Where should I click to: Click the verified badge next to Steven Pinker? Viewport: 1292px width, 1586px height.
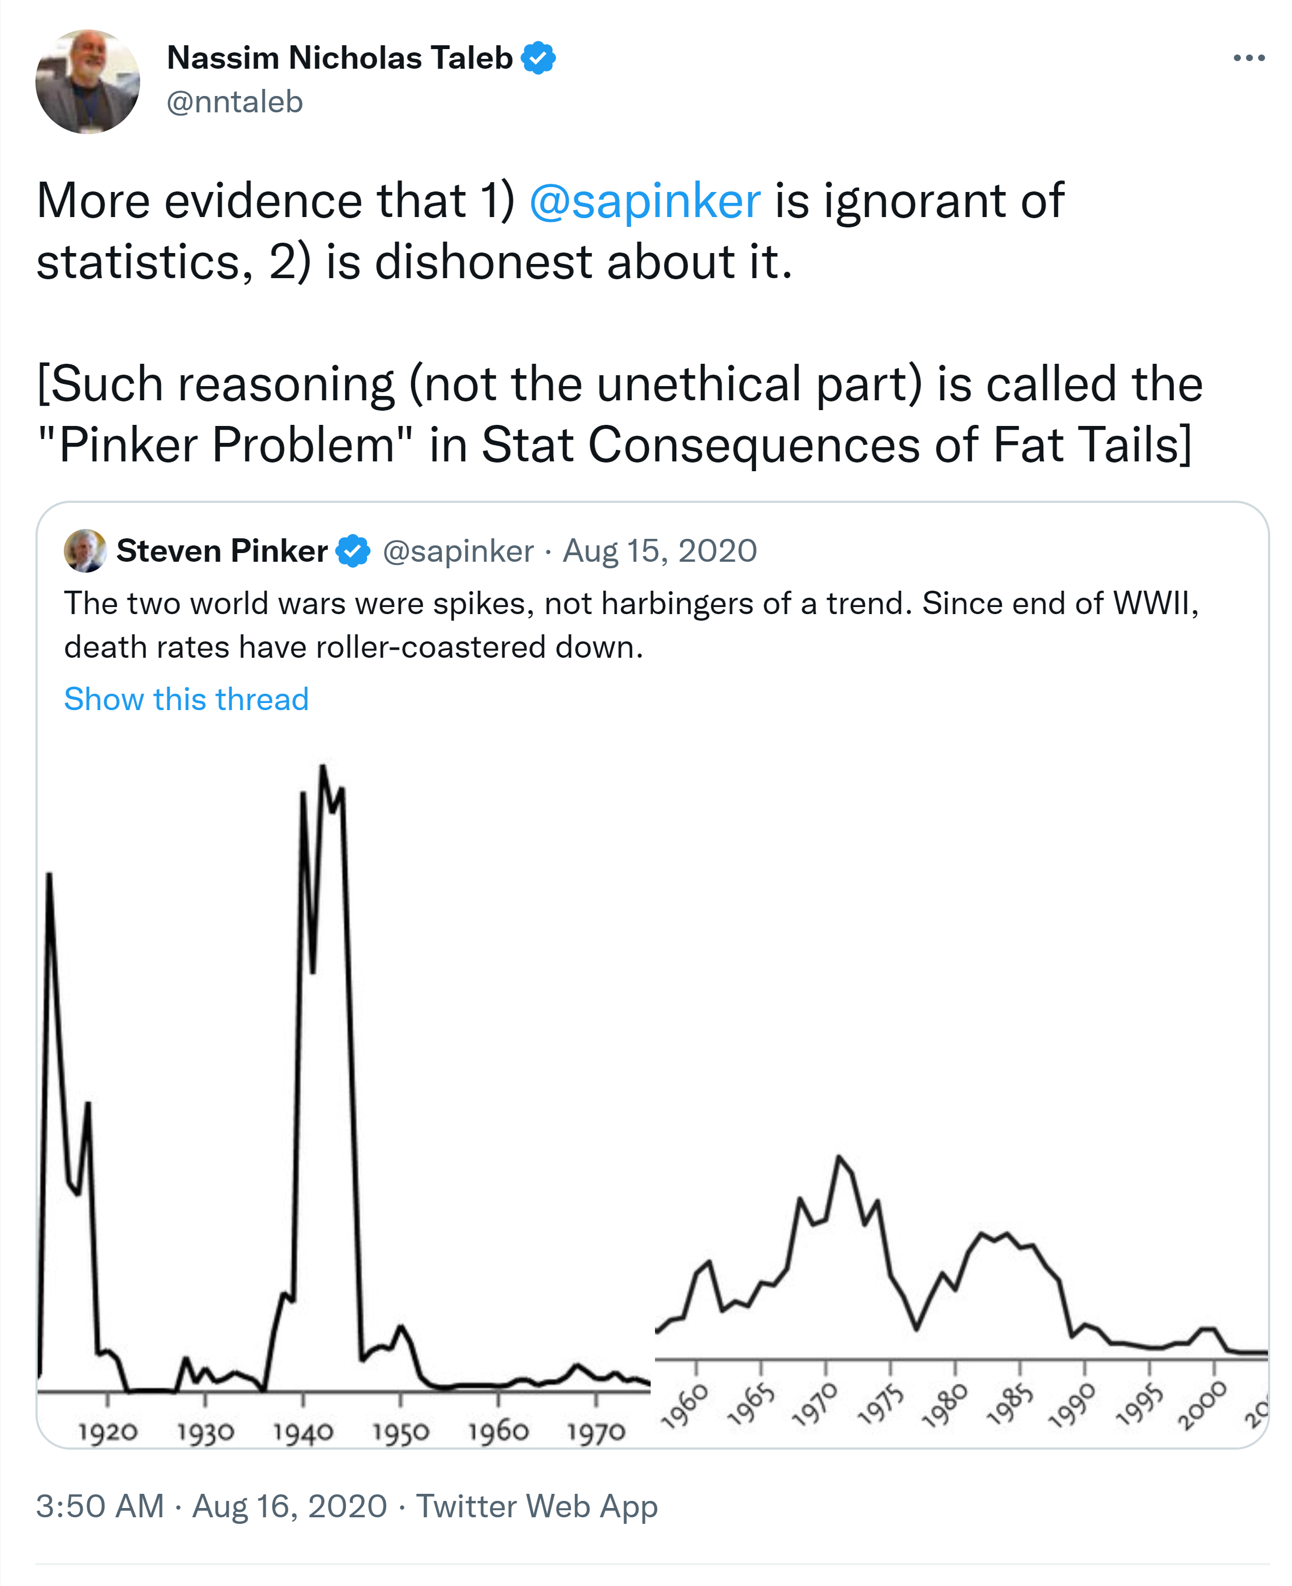[x=353, y=551]
